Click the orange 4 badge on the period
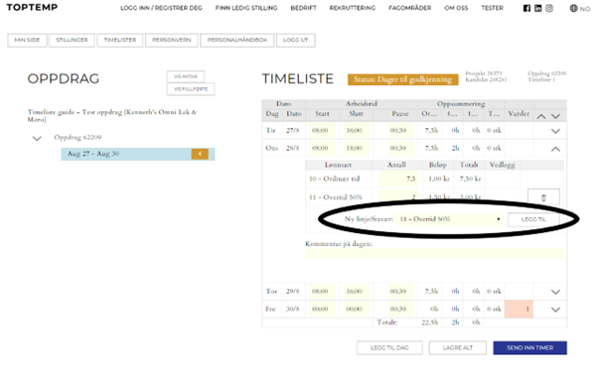This screenshot has height=378, width=601. coord(200,154)
